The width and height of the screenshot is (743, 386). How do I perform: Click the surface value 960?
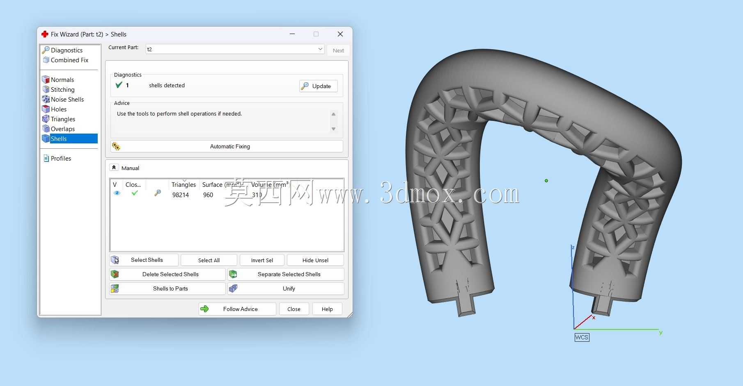(208, 195)
